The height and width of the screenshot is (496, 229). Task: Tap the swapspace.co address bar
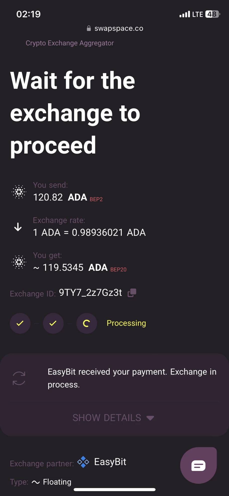115,28
